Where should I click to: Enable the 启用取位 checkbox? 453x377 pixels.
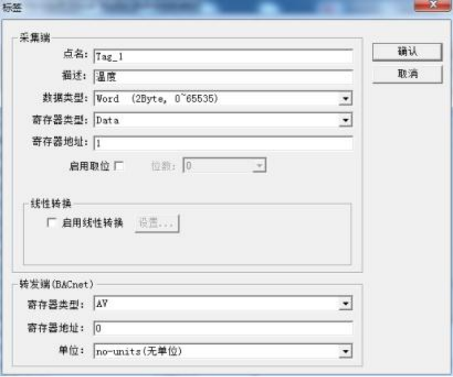pos(119,166)
